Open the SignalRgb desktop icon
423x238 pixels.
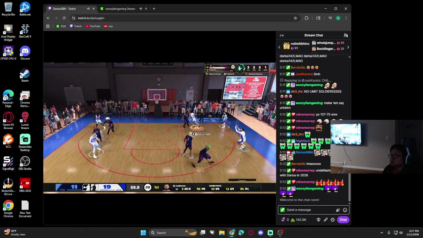click(8, 163)
